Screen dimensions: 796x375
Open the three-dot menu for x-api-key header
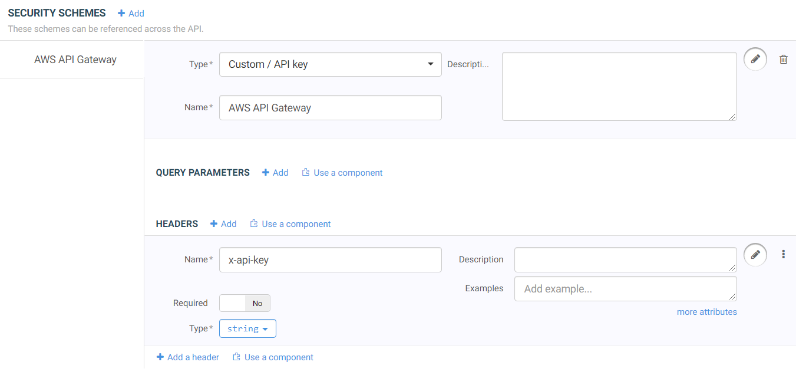(784, 255)
